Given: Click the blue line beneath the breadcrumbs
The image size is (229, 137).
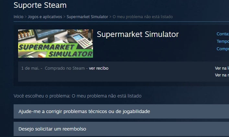Looking at the screenshot, I should (121, 22).
